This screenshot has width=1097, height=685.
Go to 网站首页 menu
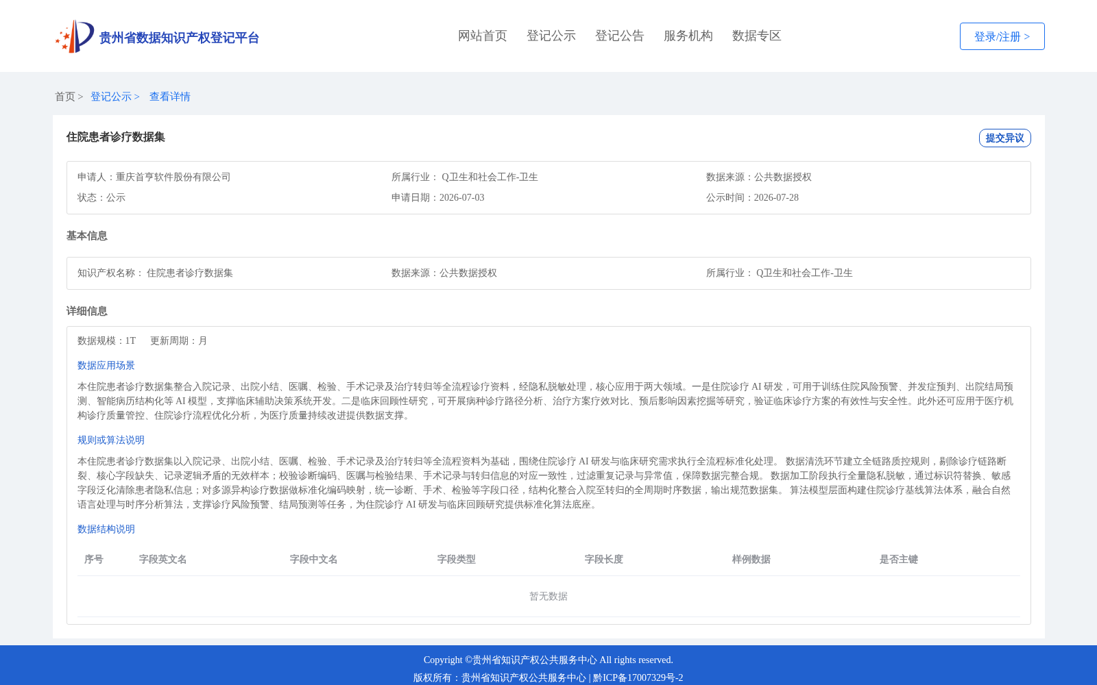coord(483,36)
